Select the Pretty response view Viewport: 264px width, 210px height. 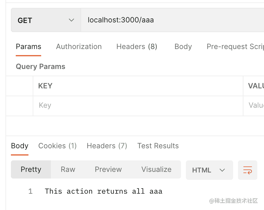point(31,169)
